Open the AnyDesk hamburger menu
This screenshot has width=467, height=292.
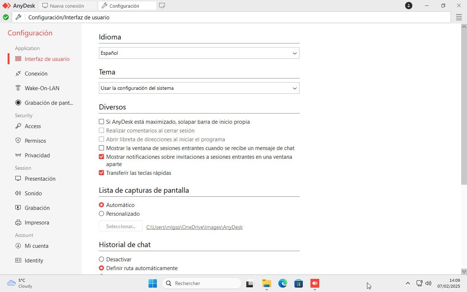pos(459,17)
